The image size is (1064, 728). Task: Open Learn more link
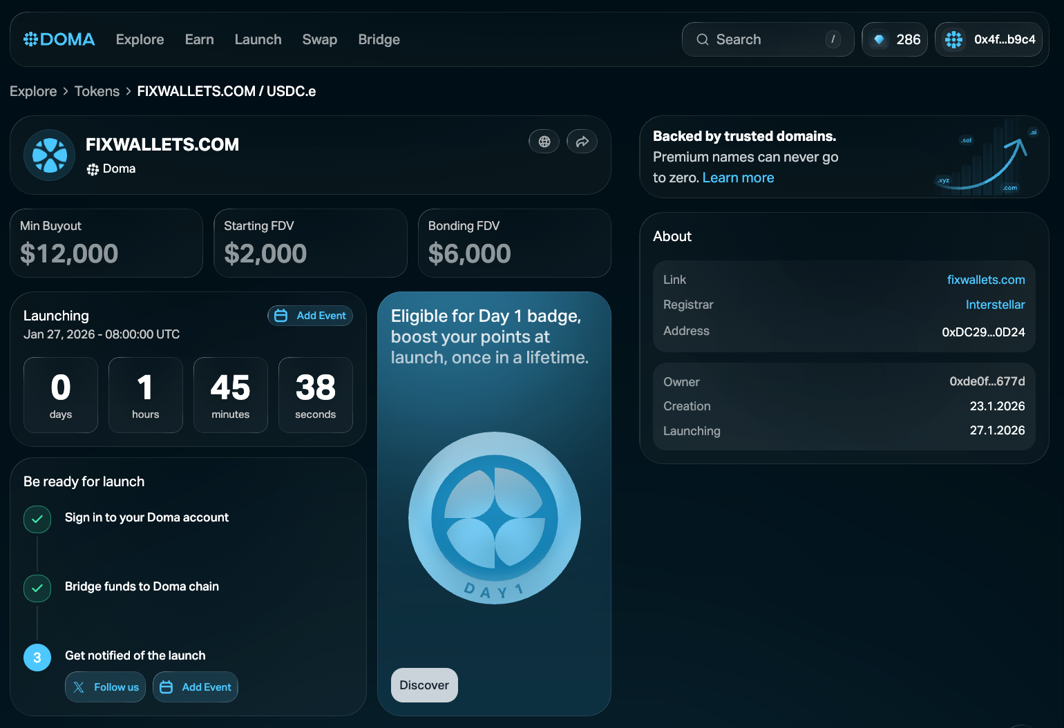[x=738, y=178]
